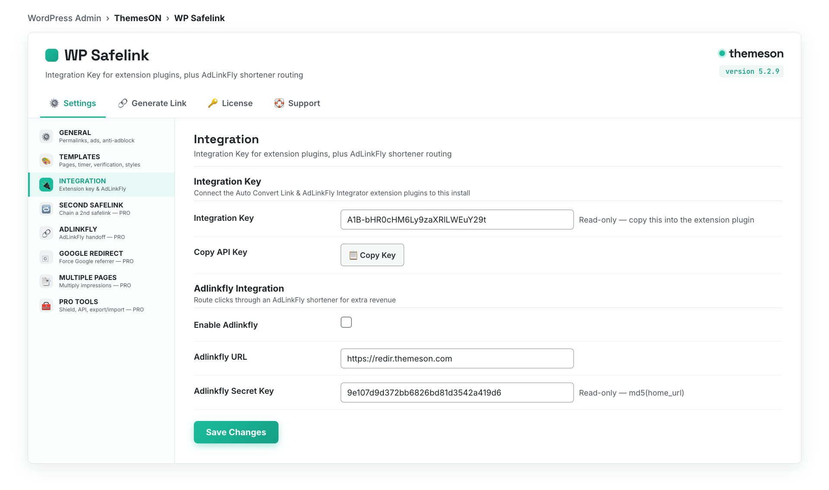Click the WP Safelink breadcrumb
The height and width of the screenshot is (490, 829).
tap(199, 18)
